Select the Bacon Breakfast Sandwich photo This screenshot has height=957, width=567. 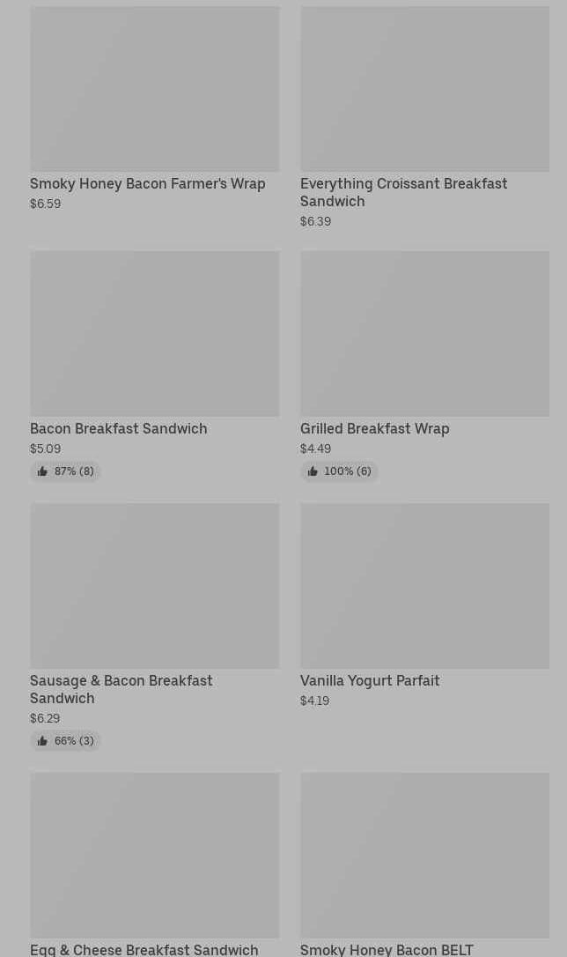pyautogui.click(x=154, y=333)
